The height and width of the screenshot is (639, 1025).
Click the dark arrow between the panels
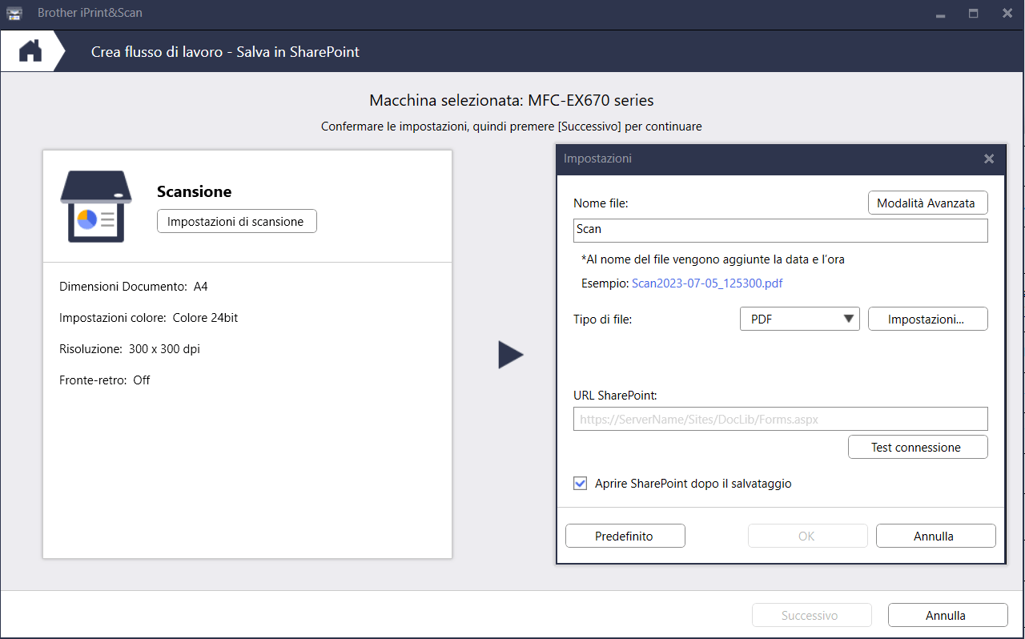[510, 355]
